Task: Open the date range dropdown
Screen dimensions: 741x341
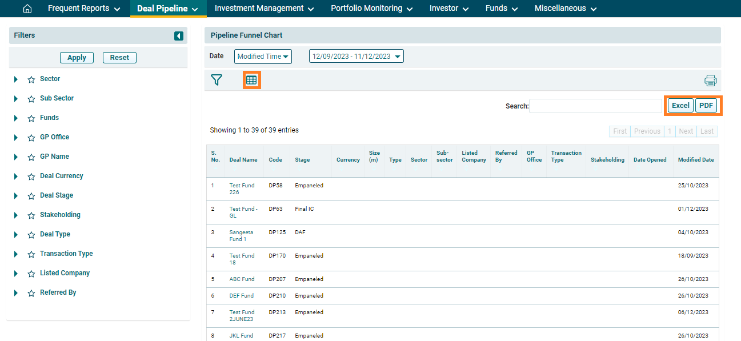Action: click(357, 57)
